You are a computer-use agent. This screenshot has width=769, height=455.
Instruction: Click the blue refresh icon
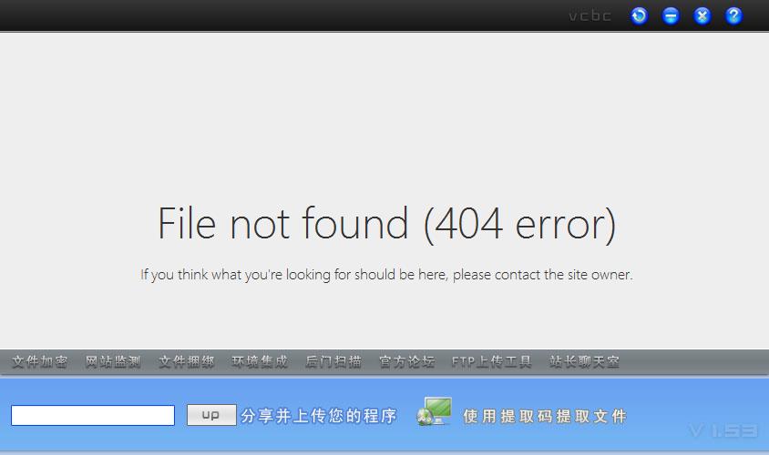(x=639, y=16)
